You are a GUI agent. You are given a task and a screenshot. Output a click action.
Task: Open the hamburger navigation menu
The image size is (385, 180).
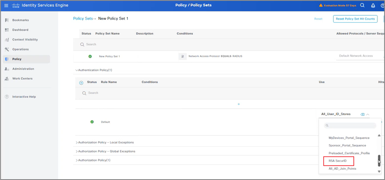click(x=6, y=5)
